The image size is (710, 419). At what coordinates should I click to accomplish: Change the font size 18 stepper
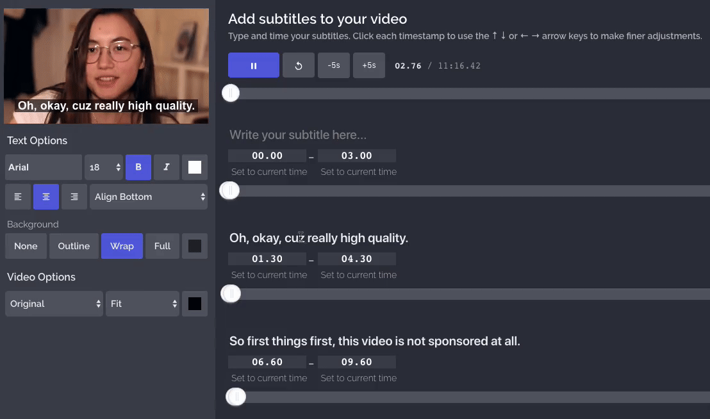104,167
